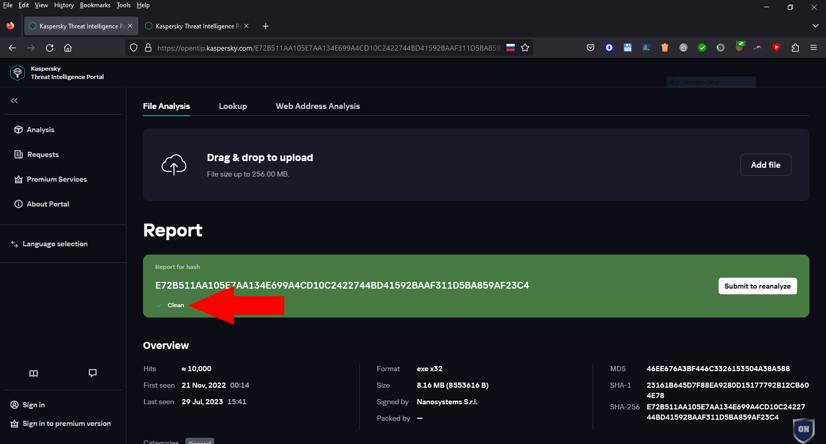Open Premium Services in the sidebar
This screenshot has width=826, height=444.
click(51, 179)
